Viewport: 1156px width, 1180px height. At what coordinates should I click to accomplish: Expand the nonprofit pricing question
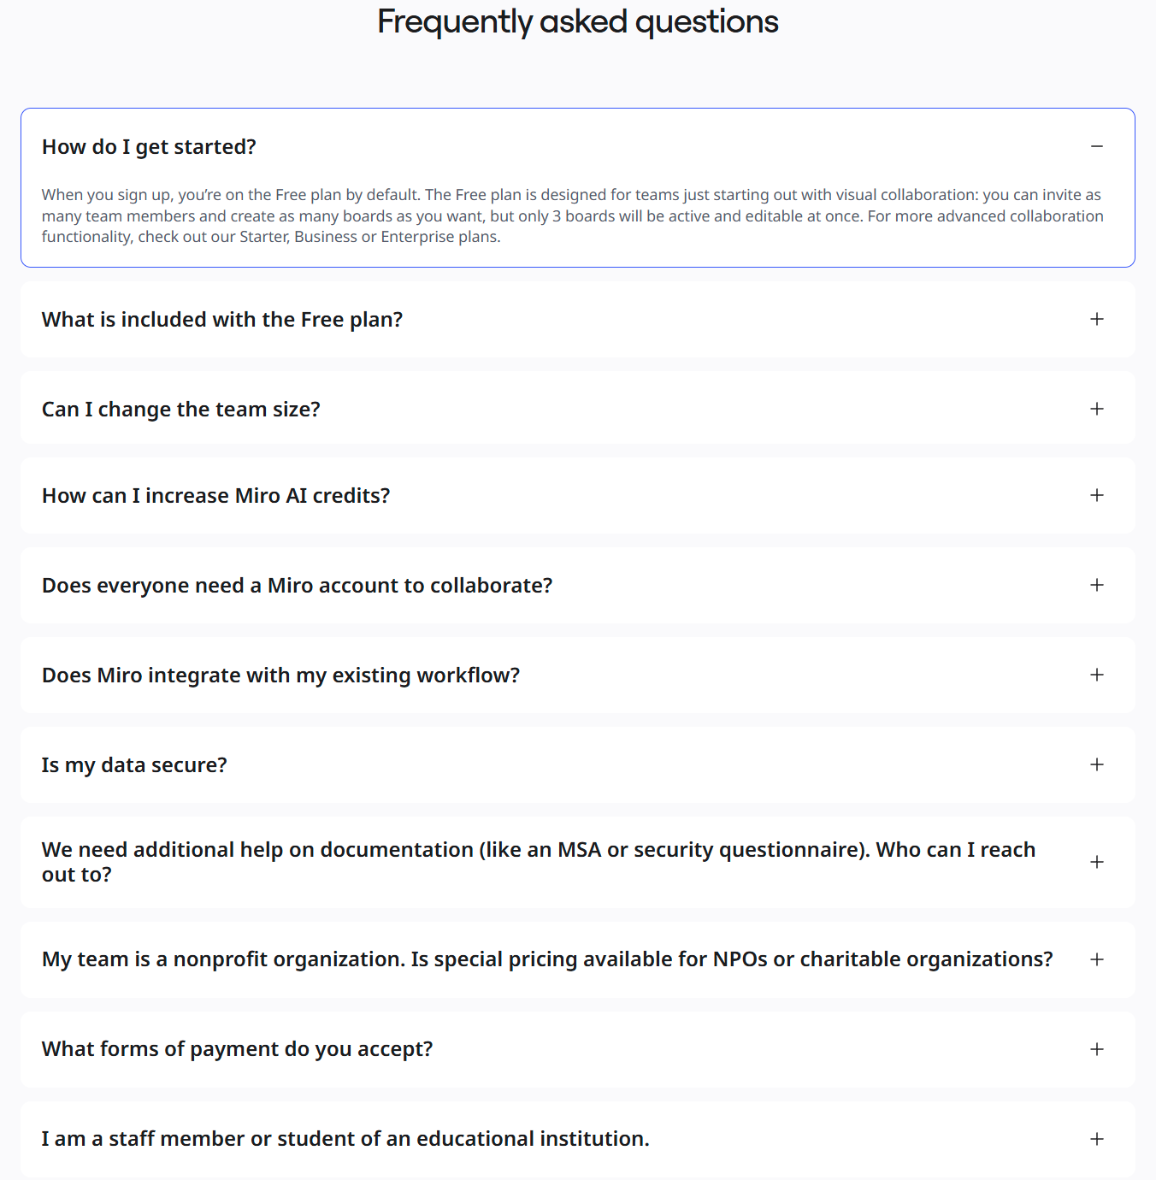click(x=1097, y=959)
